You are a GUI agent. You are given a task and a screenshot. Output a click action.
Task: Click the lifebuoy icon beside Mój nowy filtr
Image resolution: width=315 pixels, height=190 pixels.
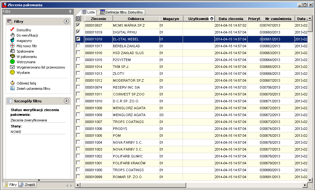pos(13,46)
